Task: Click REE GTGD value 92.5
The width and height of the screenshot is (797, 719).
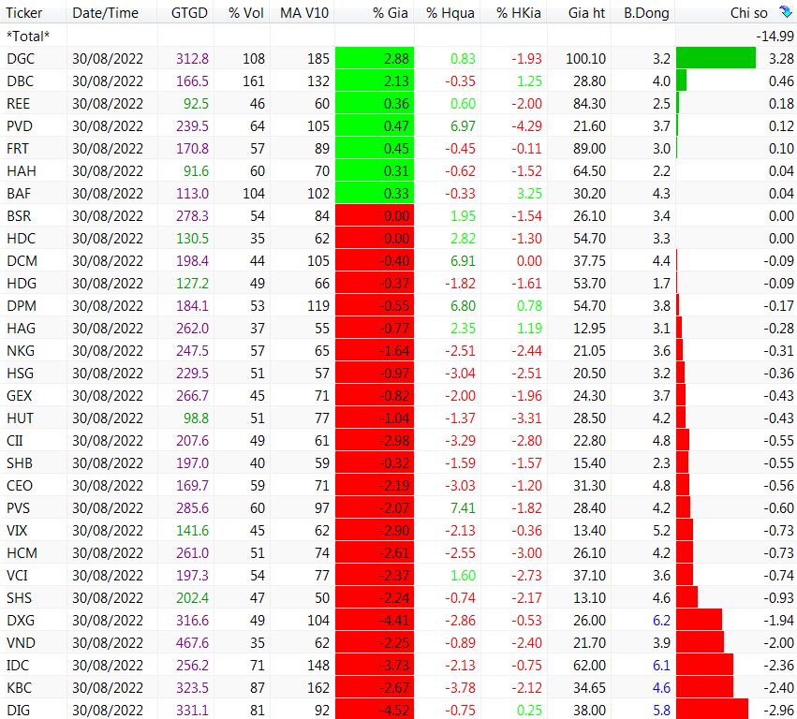Action: (x=196, y=104)
